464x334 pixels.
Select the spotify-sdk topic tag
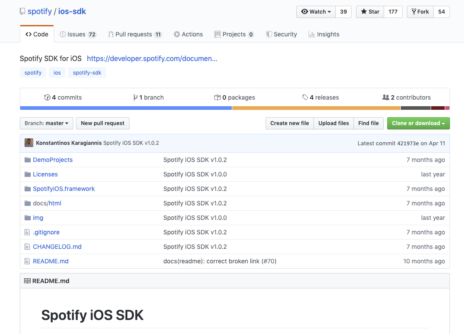tap(87, 73)
